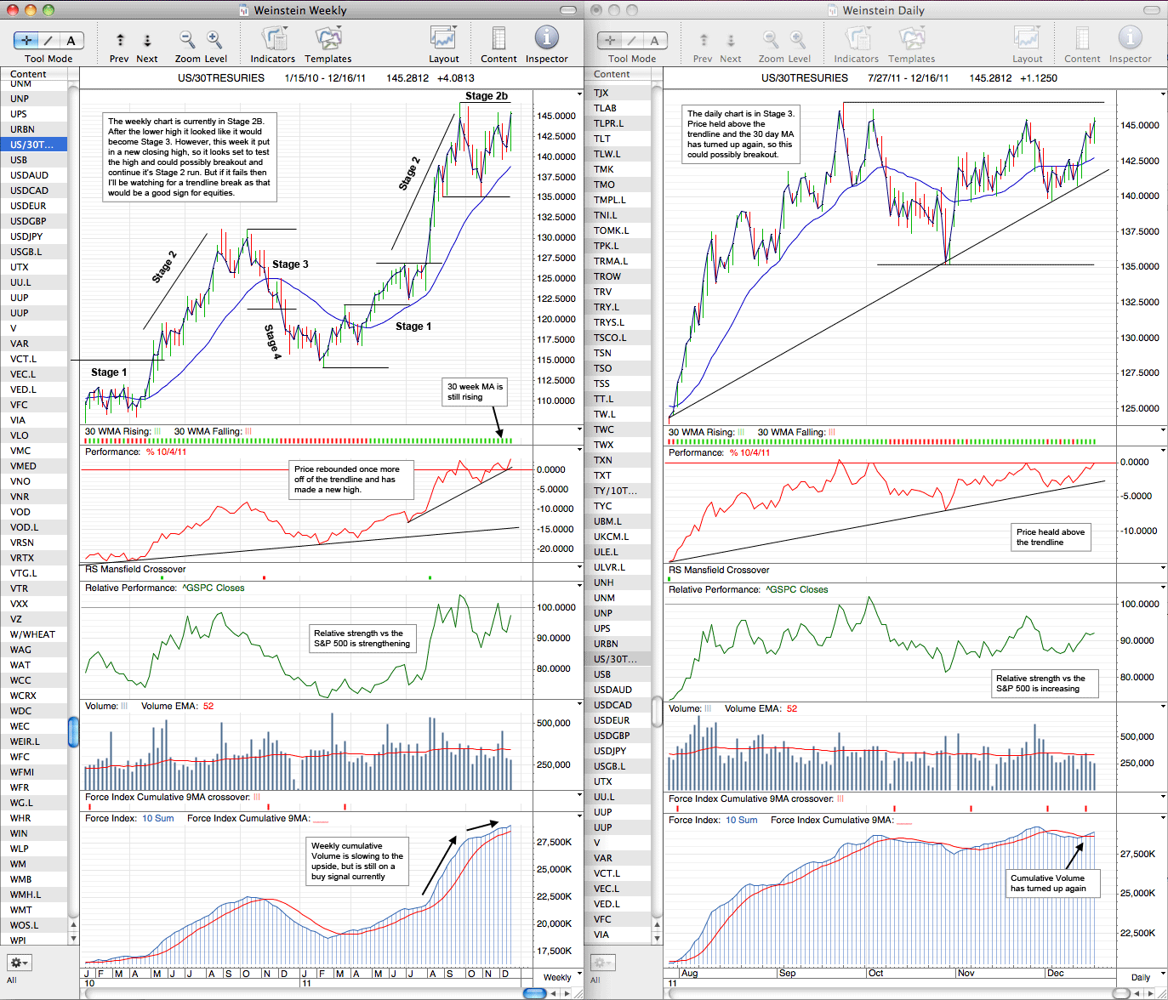
Task: Toggle the Content panel in Weinstein Daily
Action: pos(1082,39)
